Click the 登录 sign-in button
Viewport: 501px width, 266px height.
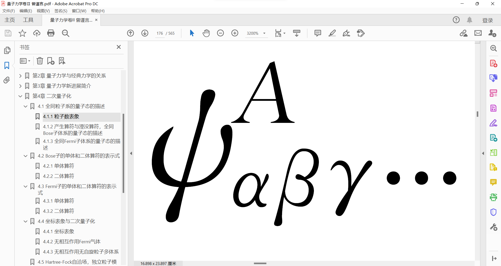click(x=487, y=20)
